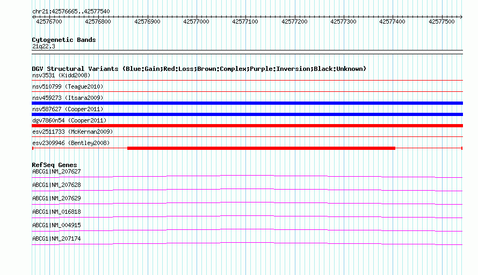Open variant esv2511733 (McKernan2009)
Viewport: 478px width, 275px height.
(x=73, y=132)
